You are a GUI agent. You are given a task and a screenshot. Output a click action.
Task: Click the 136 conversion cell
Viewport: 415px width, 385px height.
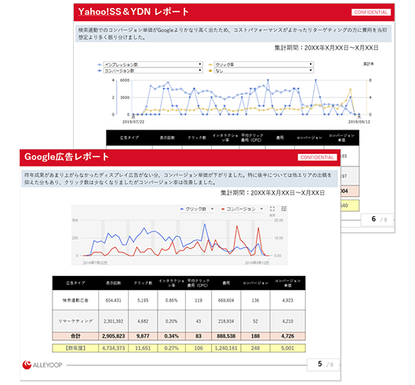(256, 300)
